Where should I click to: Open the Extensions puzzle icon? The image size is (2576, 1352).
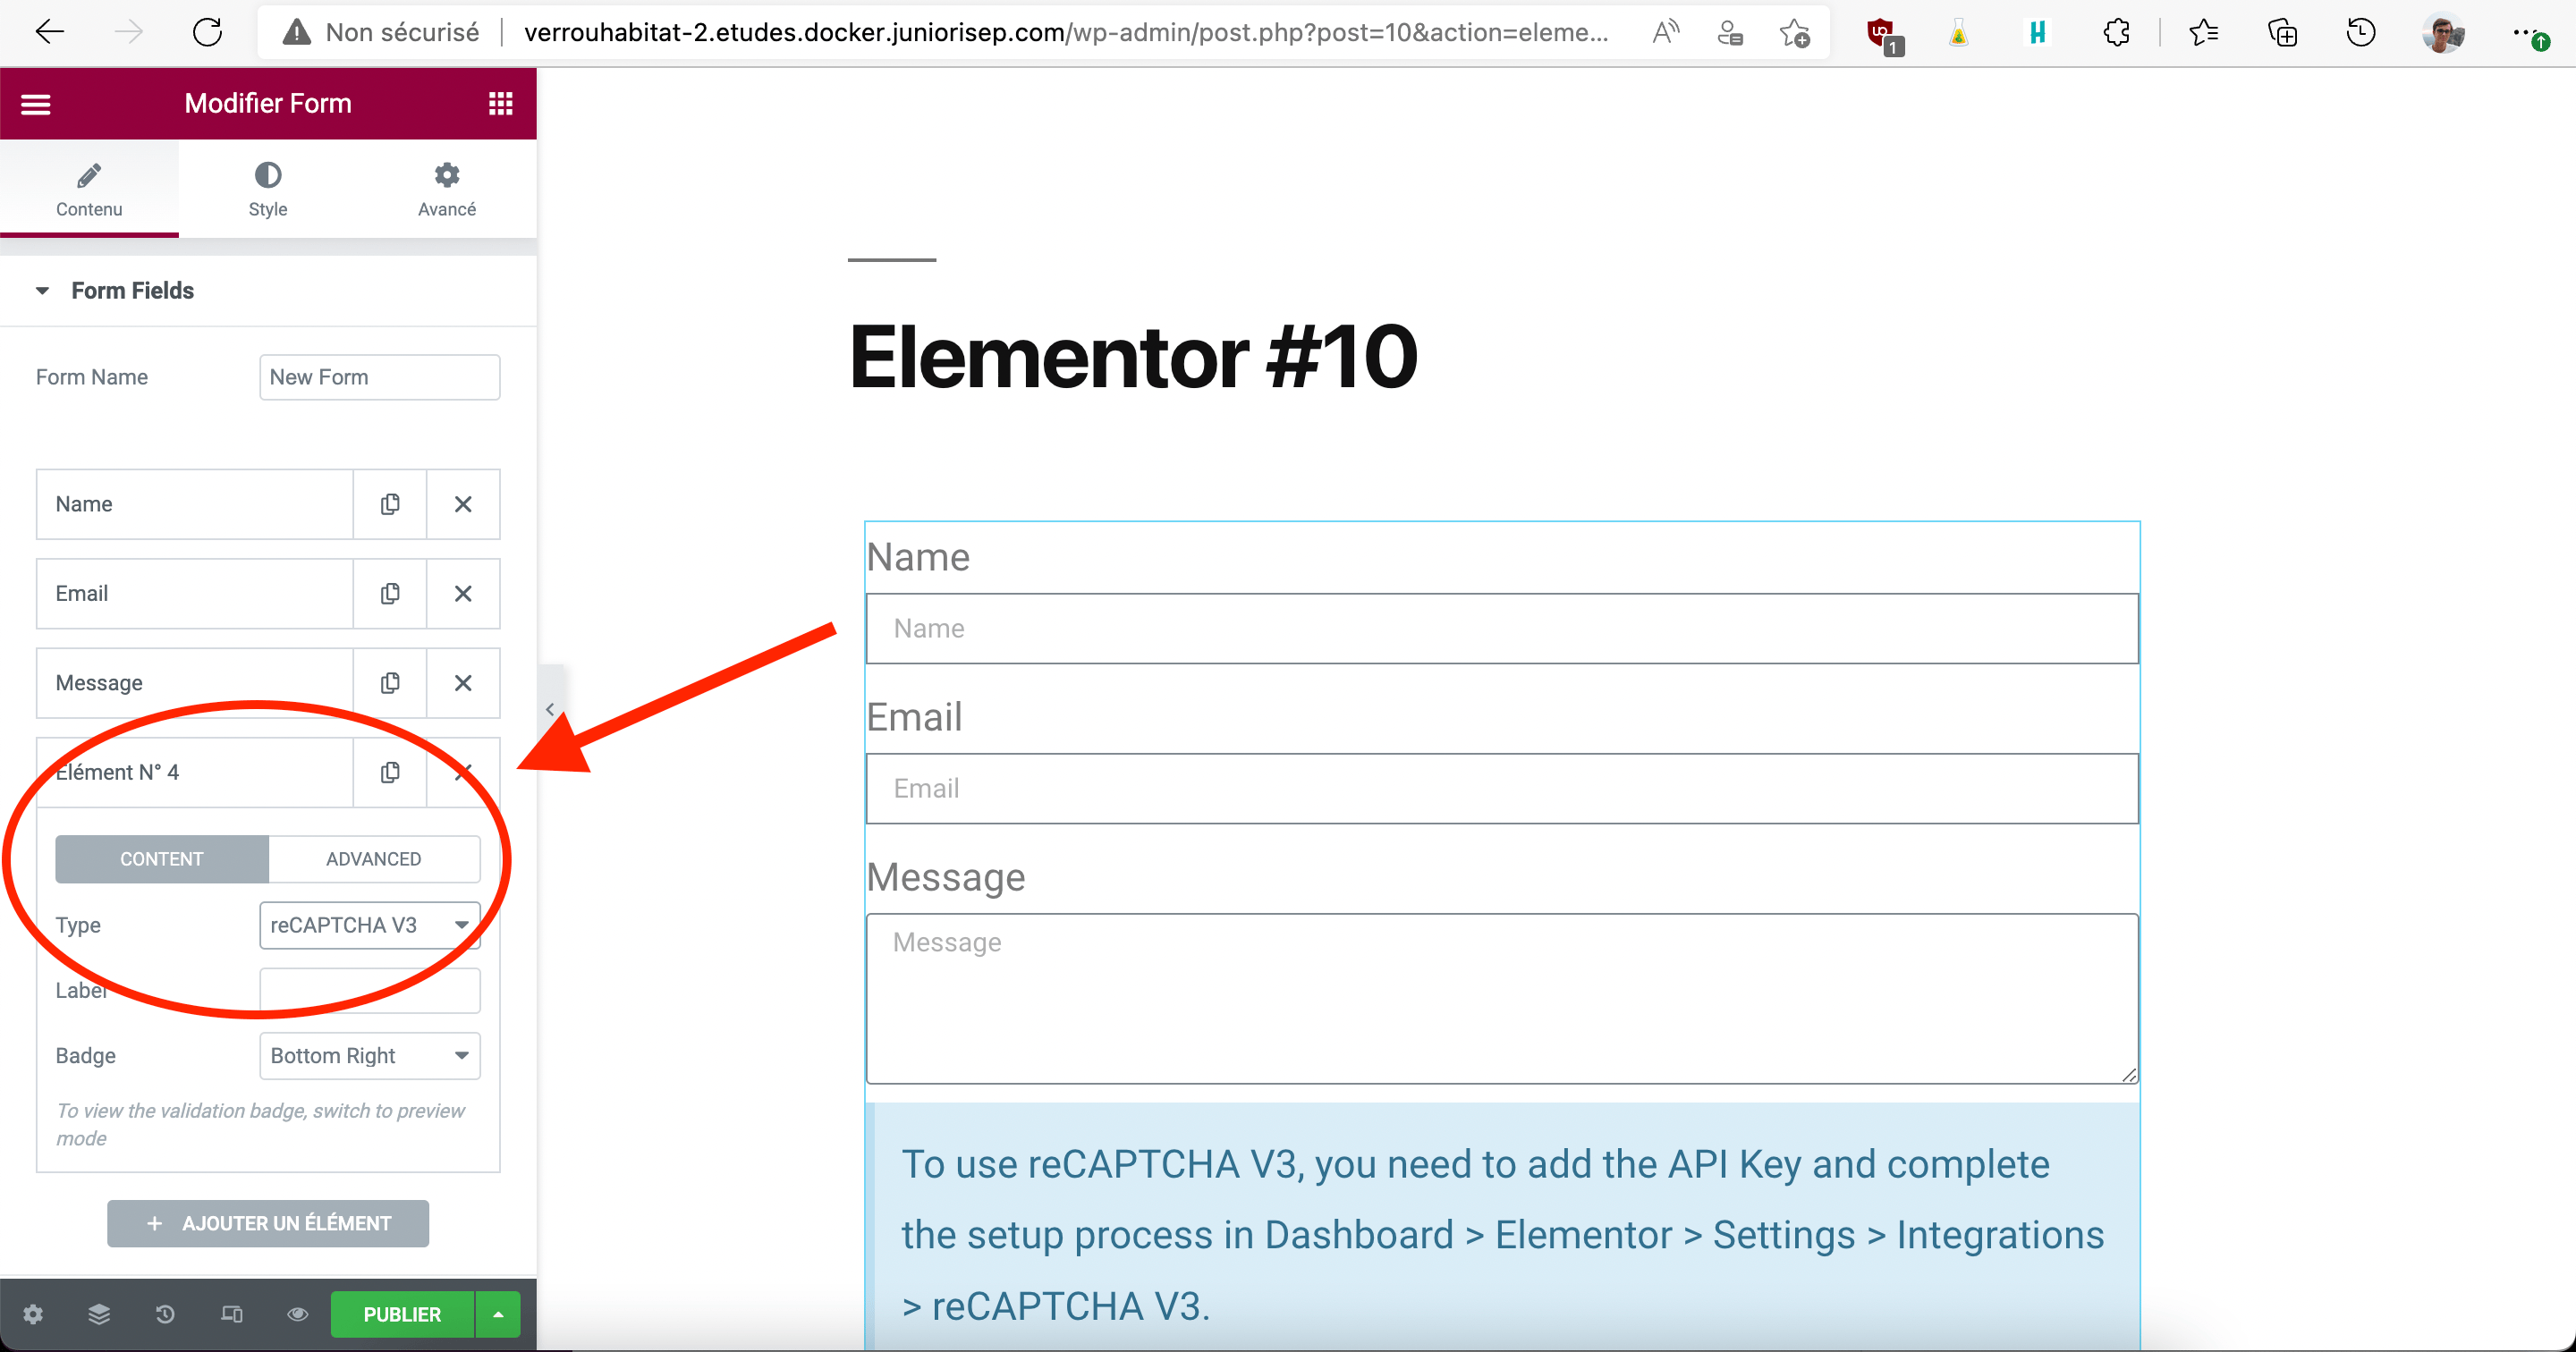click(x=2116, y=33)
